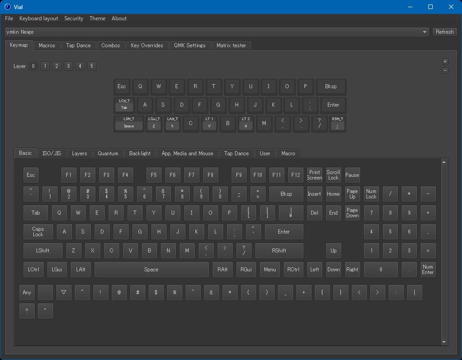This screenshot has height=360, width=462.
Task: Open the Theme menu
Action: [x=97, y=18]
